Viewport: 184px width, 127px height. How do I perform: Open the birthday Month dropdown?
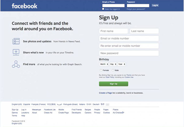coord(104,64)
